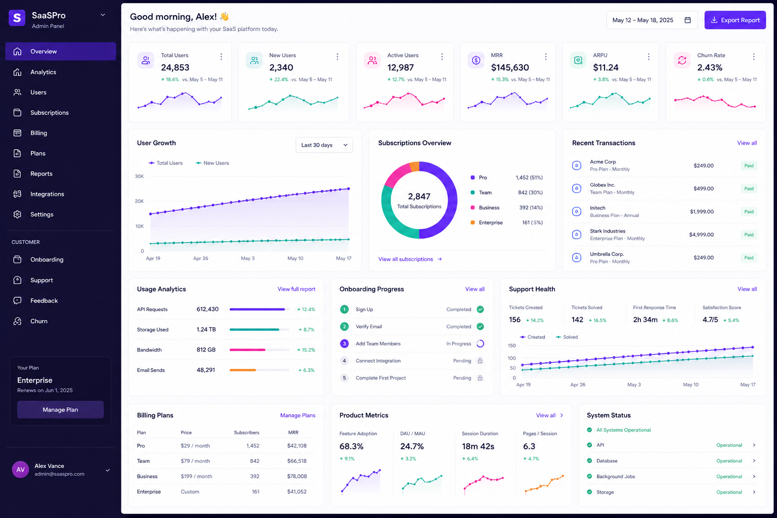The height and width of the screenshot is (518, 777).
Task: Click the Plans icon in the sidebar
Action: [17, 153]
